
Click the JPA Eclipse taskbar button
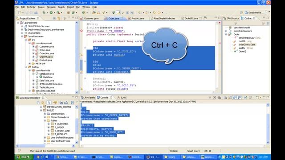point(154,157)
